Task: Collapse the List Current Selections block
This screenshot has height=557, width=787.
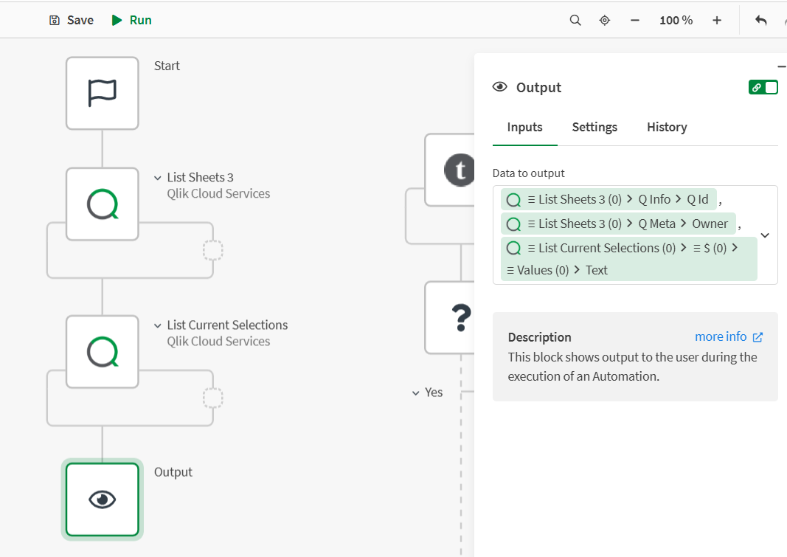Action: tap(157, 325)
